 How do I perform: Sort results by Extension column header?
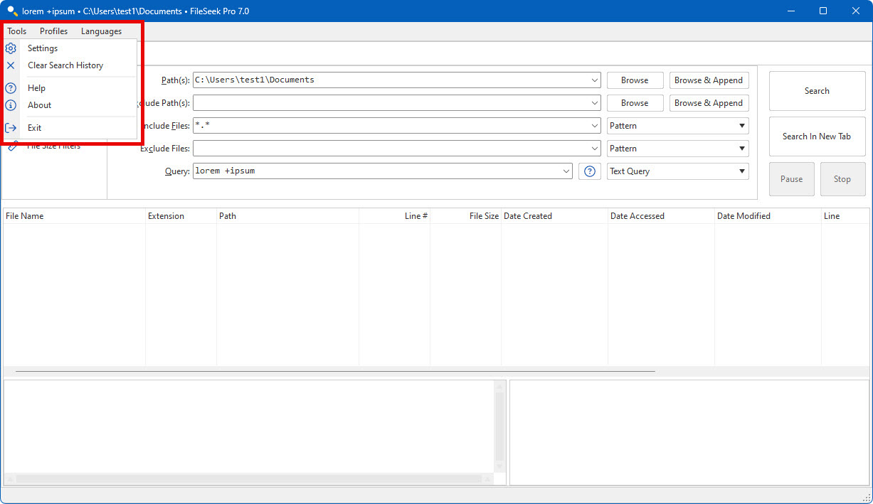click(x=181, y=216)
